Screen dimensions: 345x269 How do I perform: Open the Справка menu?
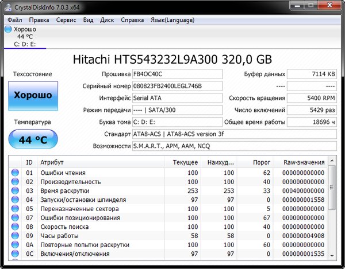(x=132, y=20)
